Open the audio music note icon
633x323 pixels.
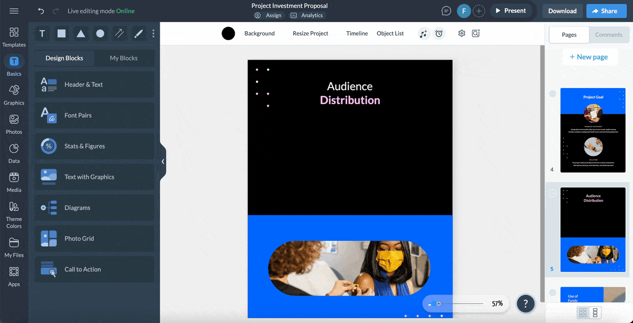[x=423, y=34]
